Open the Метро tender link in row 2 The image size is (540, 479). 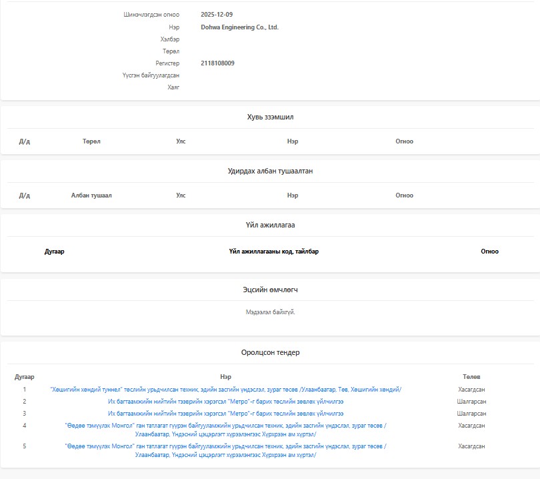coord(225,402)
